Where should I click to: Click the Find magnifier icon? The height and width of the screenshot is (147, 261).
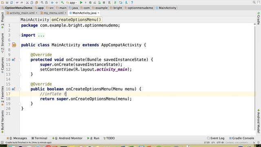[42, 2]
